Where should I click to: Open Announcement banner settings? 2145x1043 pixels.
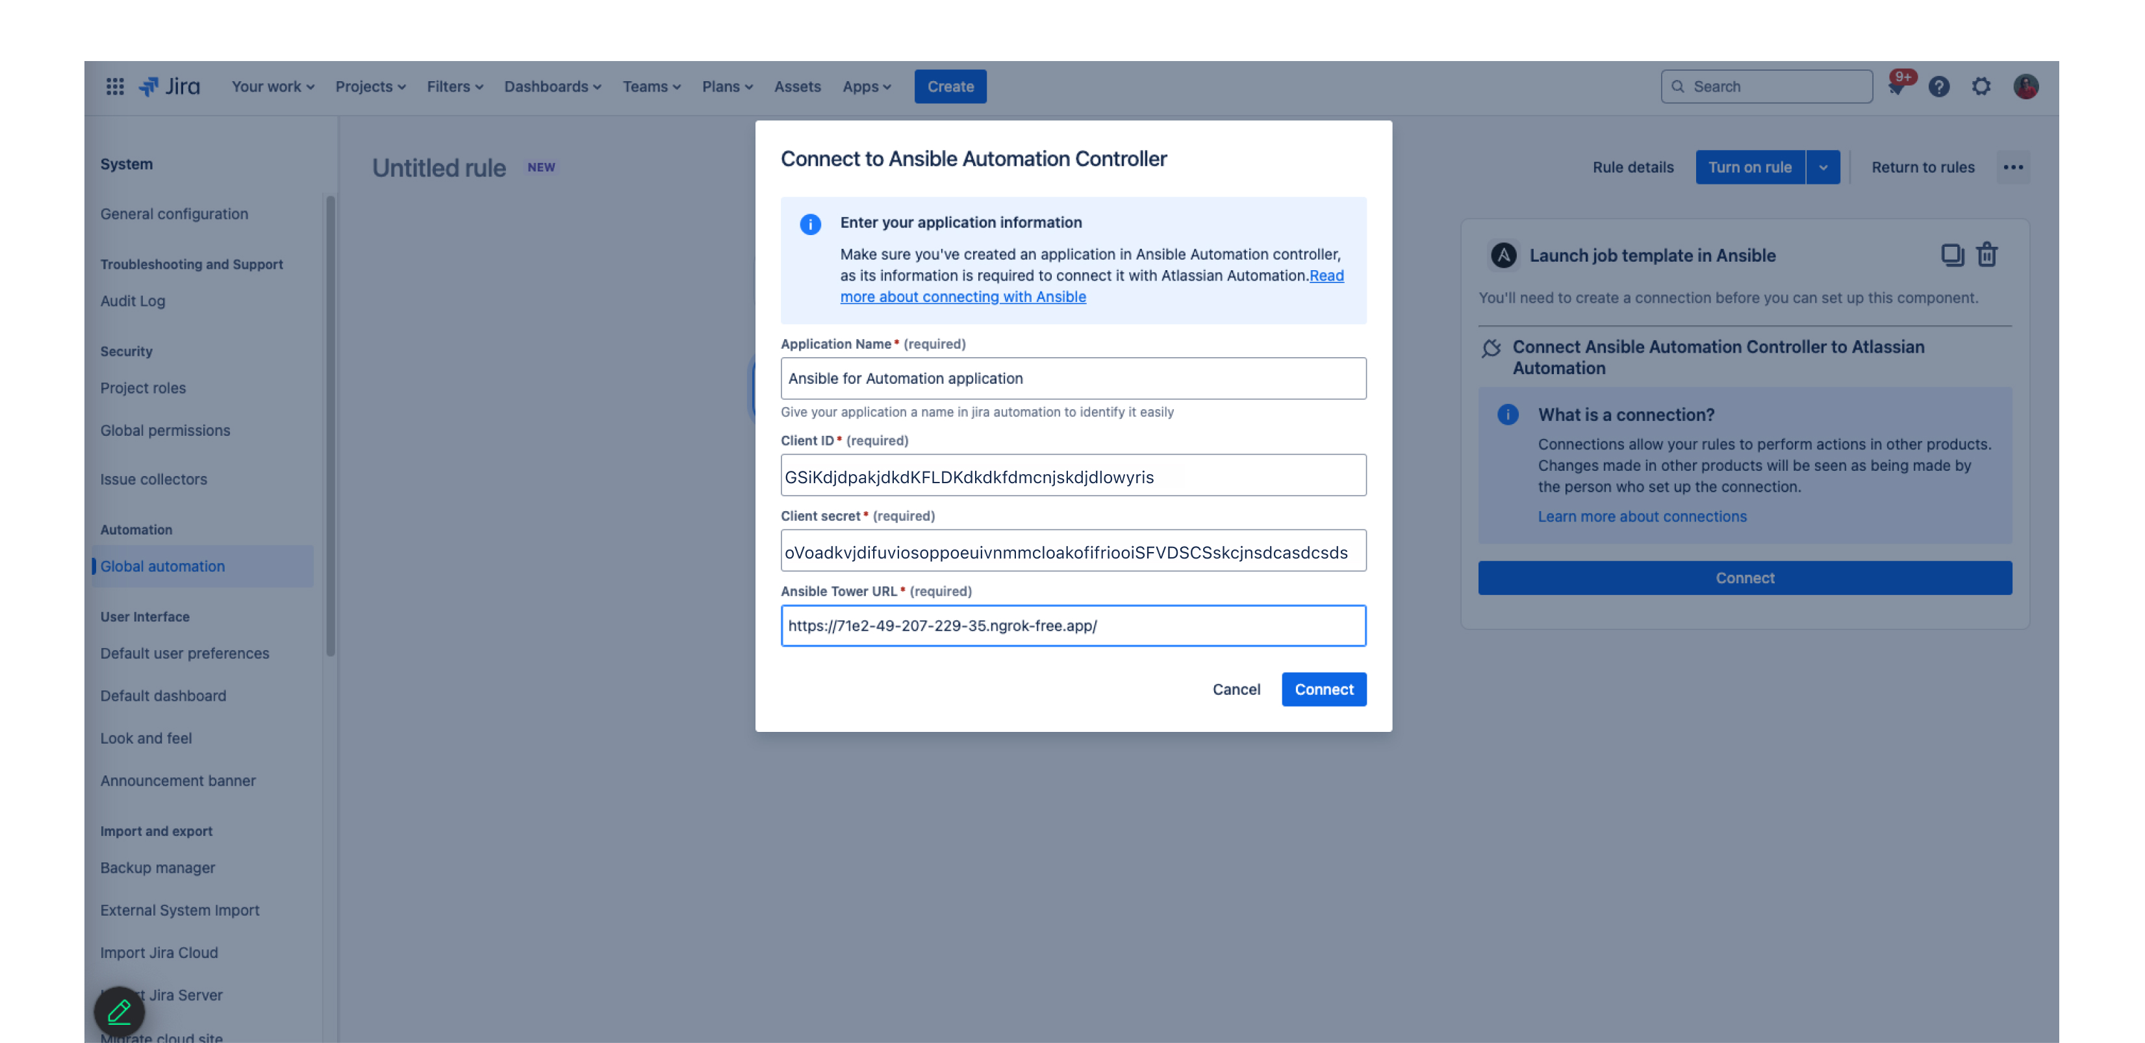tap(177, 780)
